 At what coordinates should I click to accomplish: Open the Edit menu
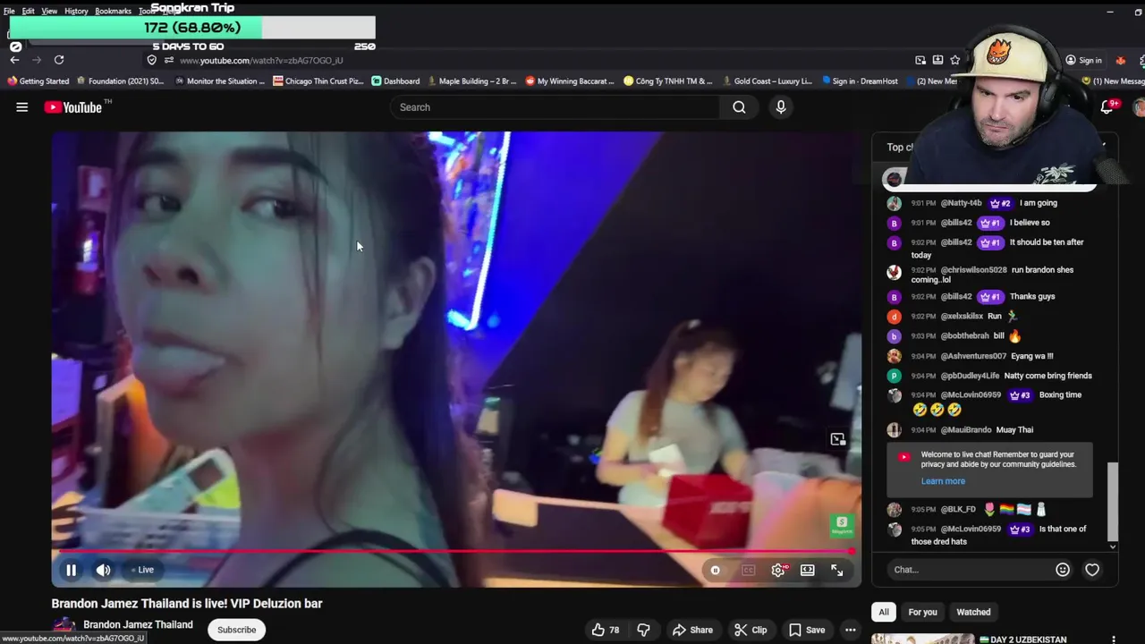[x=29, y=11]
